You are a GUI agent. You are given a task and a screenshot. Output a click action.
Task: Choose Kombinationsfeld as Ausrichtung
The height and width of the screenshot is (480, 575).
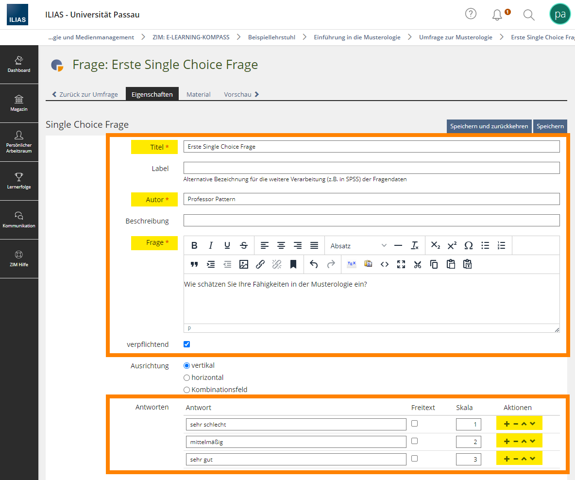point(186,390)
